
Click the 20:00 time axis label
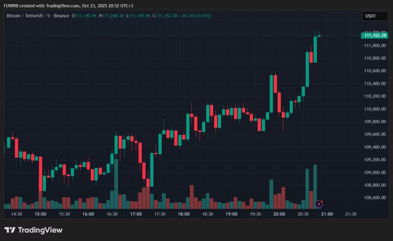coord(279,214)
